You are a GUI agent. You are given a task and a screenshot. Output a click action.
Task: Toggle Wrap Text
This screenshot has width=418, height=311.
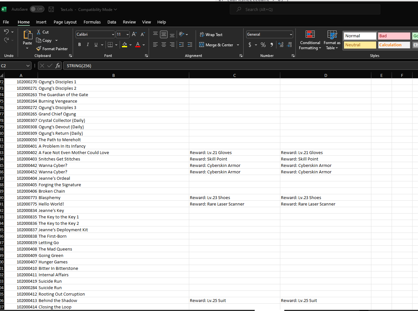pyautogui.click(x=211, y=34)
